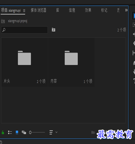Click the 片头 folder name label

[x=7, y=81]
